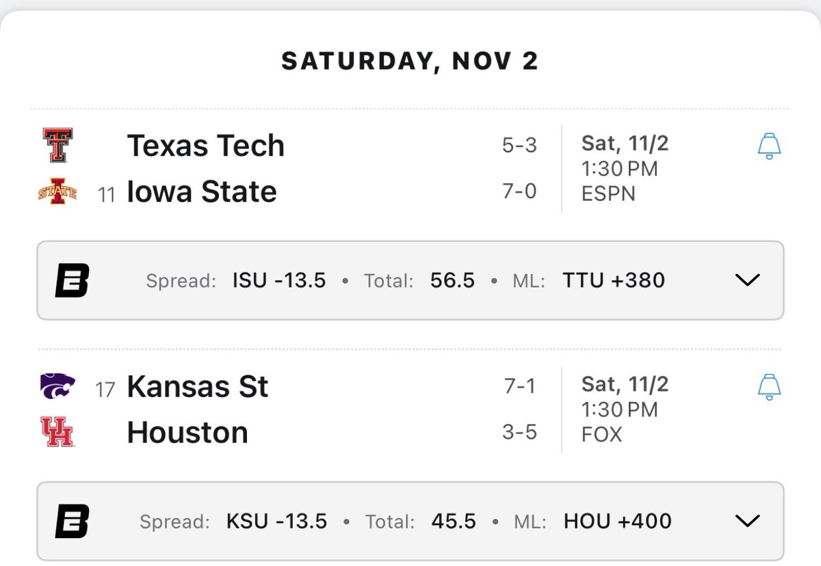821x566 pixels.
Task: Tap the 45.5 total value
Action: click(x=454, y=522)
